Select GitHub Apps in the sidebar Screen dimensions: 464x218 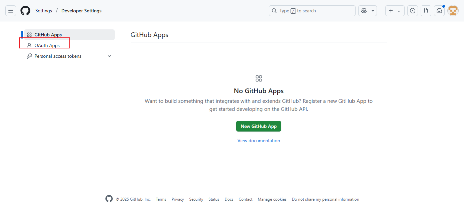48,35
